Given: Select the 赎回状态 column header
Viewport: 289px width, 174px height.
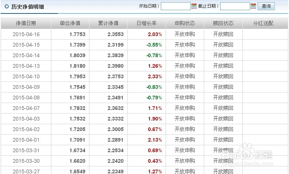Looking at the screenshot, I should [223, 23].
